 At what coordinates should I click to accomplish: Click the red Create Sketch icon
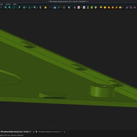click(x=79, y=8)
